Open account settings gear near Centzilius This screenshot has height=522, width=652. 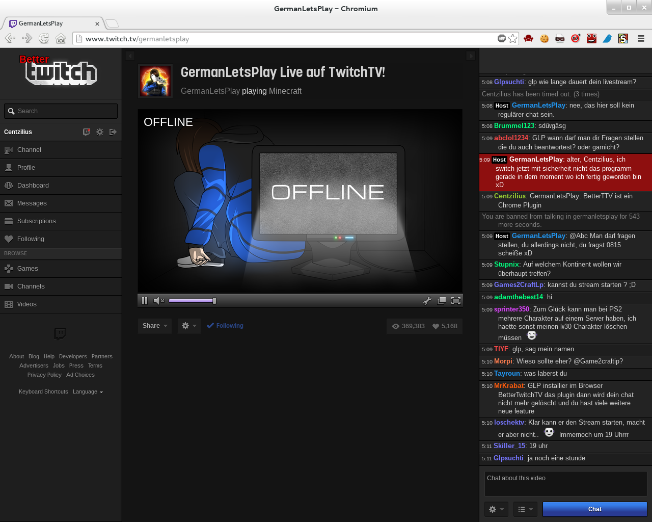click(100, 132)
